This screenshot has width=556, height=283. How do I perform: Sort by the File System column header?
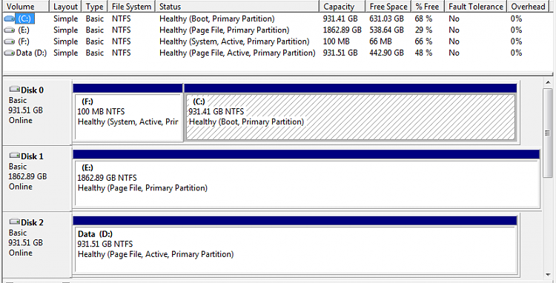[131, 7]
